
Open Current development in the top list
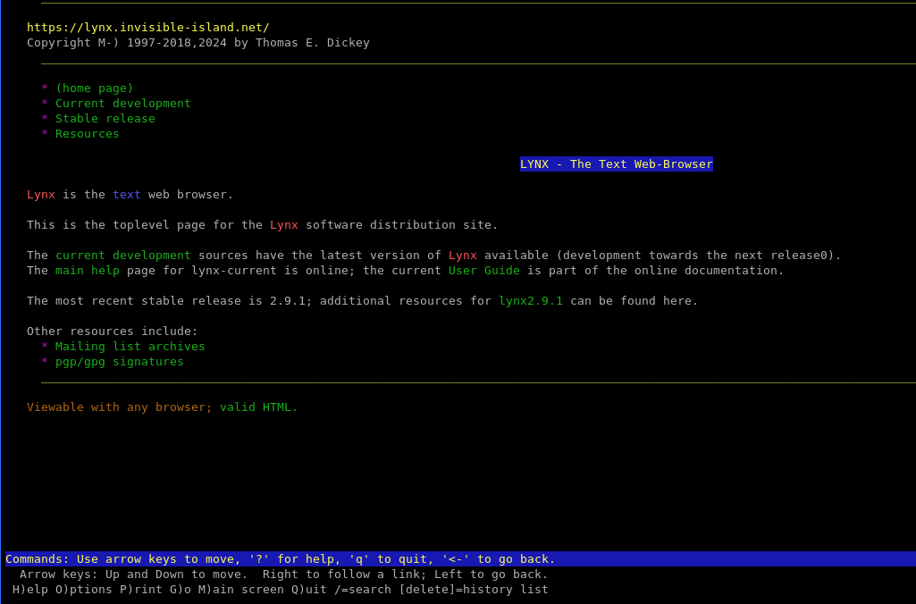pos(122,104)
